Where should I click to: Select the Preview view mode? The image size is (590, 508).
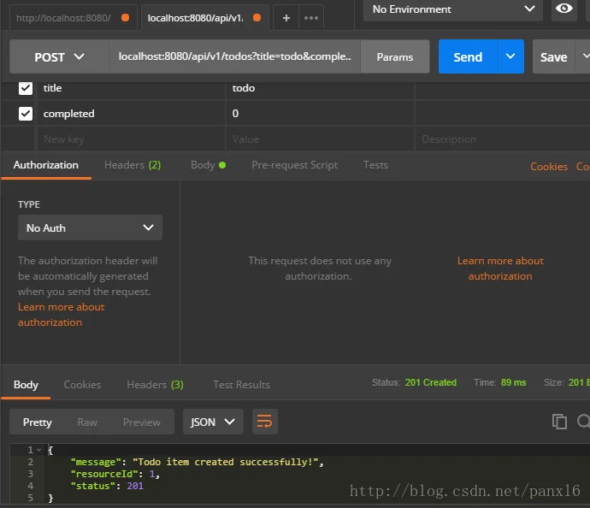pyautogui.click(x=141, y=422)
